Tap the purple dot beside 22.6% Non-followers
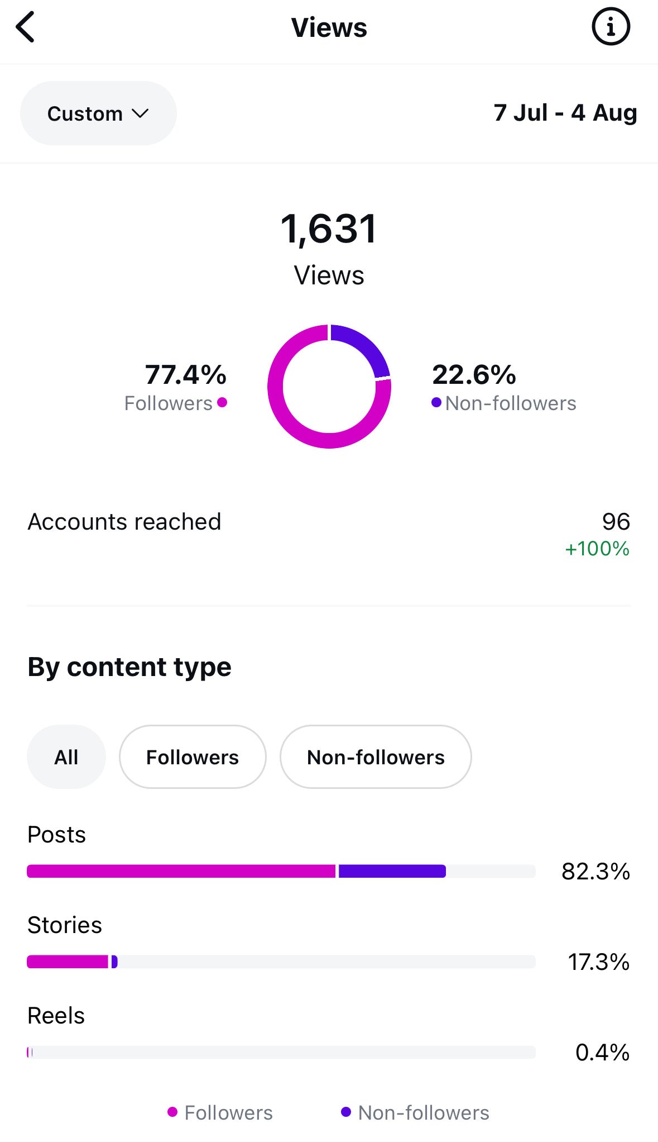Viewport: 658px width, 1142px height. 436,402
